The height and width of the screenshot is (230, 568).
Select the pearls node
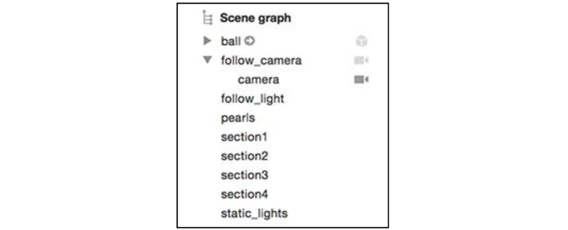click(238, 118)
